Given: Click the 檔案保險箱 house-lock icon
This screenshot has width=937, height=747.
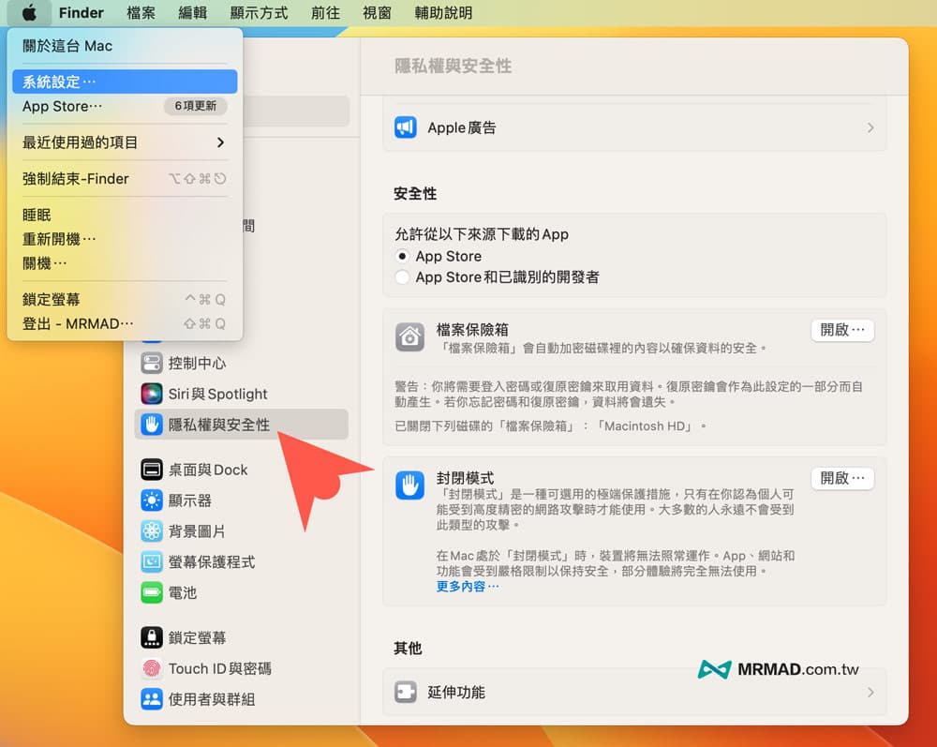Looking at the screenshot, I should [410, 337].
